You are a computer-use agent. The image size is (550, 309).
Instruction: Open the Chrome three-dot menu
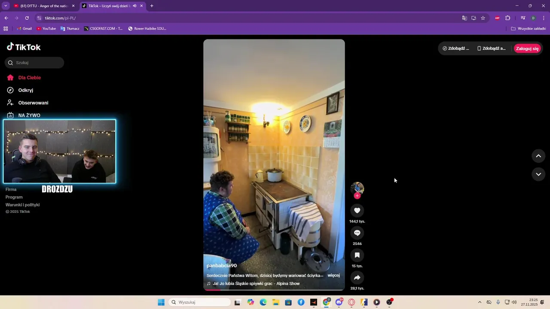[544, 18]
